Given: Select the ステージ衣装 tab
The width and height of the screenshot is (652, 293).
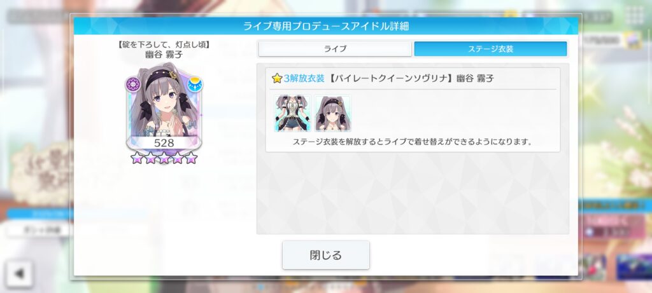Looking at the screenshot, I should [490, 49].
